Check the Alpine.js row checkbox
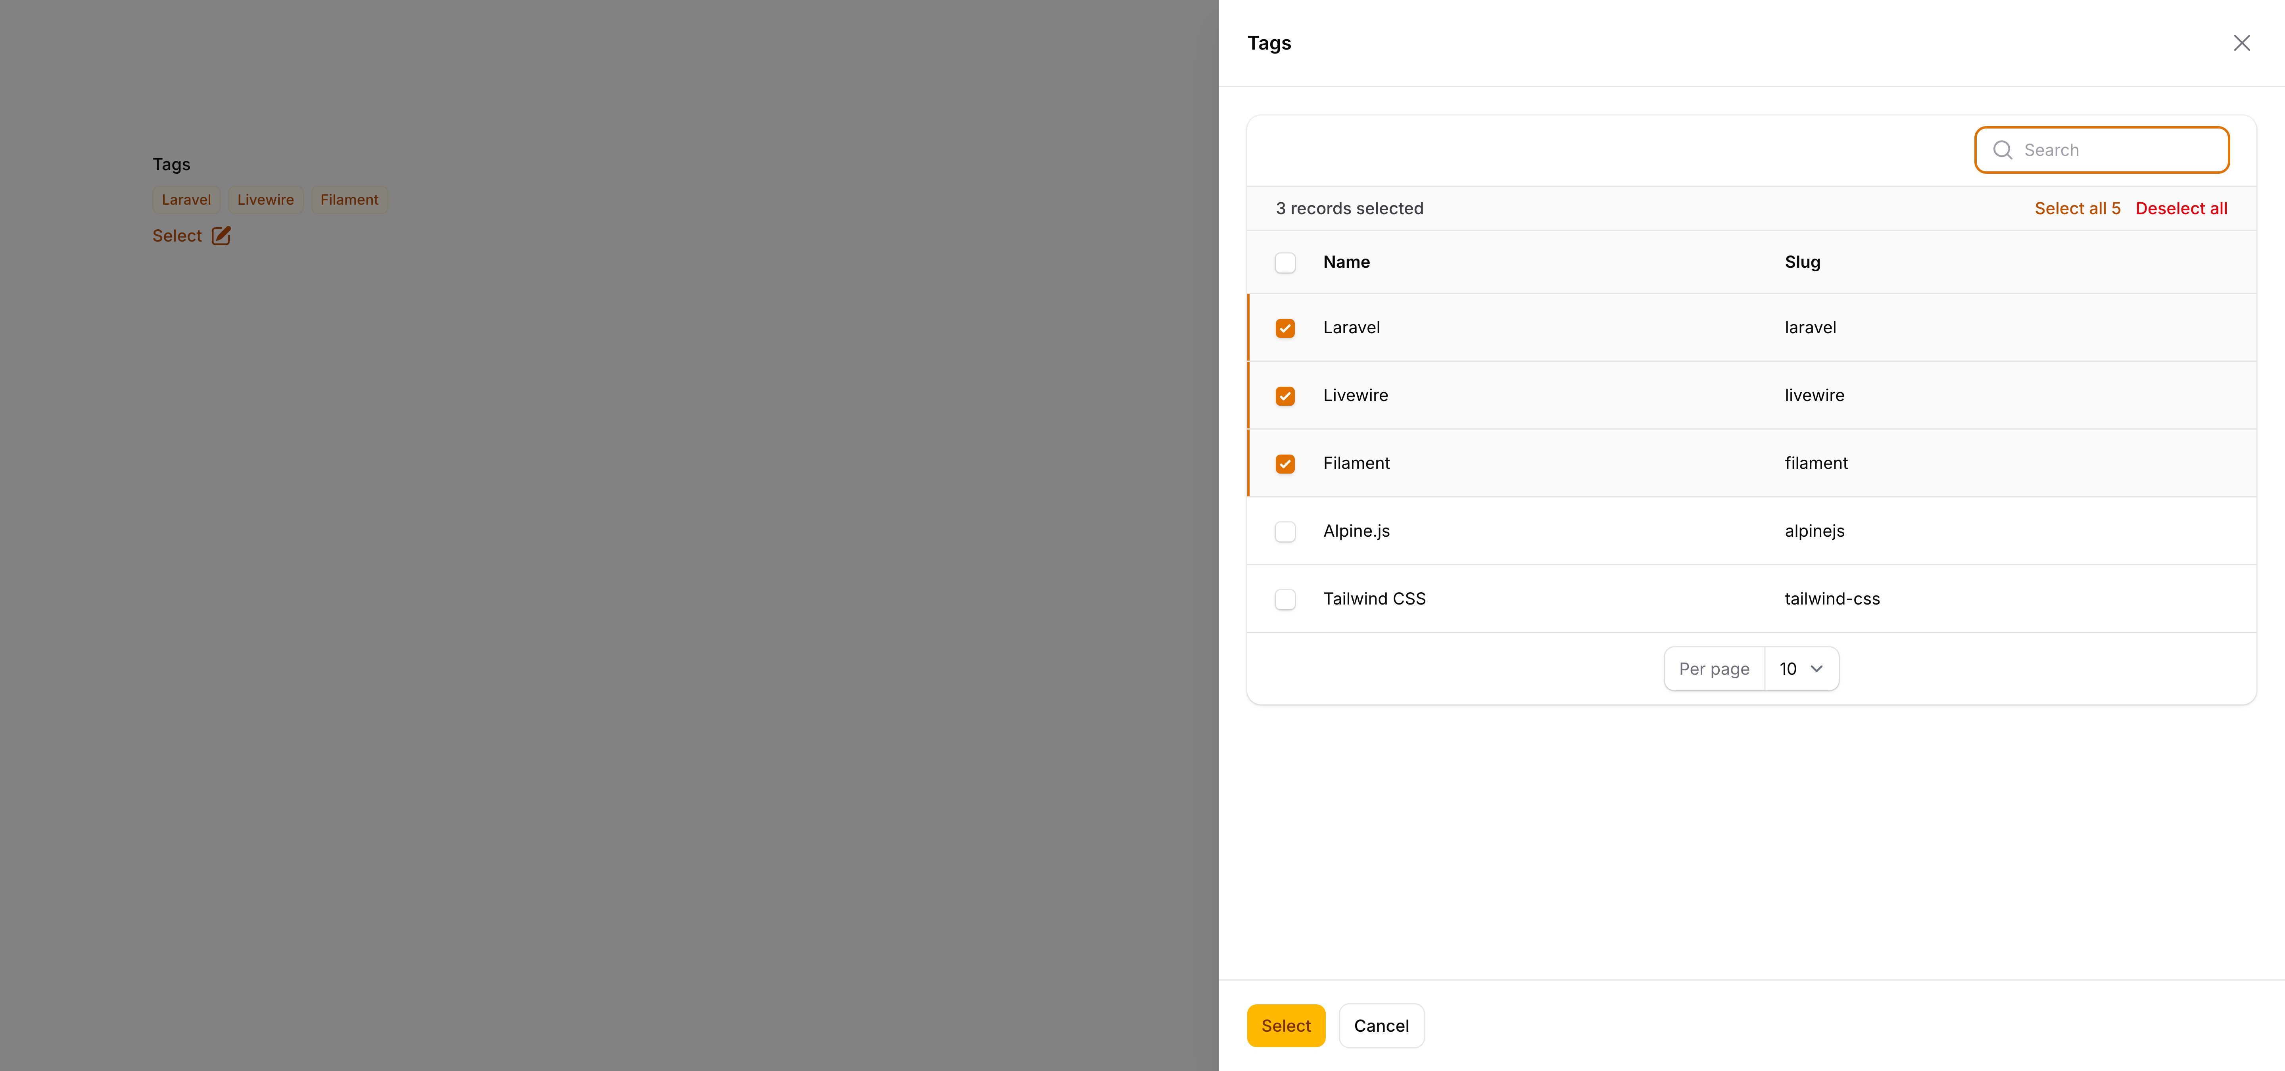Screen dimensions: 2285x1071 pos(1285,532)
